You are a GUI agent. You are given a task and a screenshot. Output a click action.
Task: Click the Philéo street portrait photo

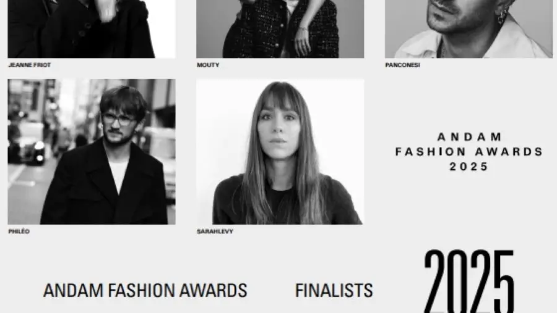92,152
